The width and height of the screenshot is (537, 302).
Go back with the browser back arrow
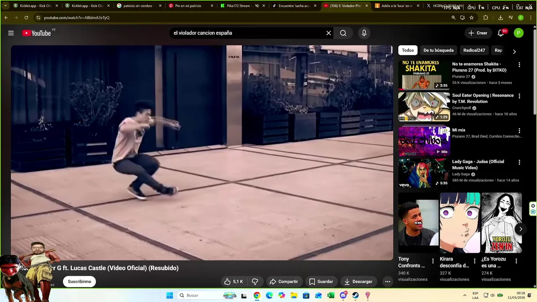coord(6,18)
